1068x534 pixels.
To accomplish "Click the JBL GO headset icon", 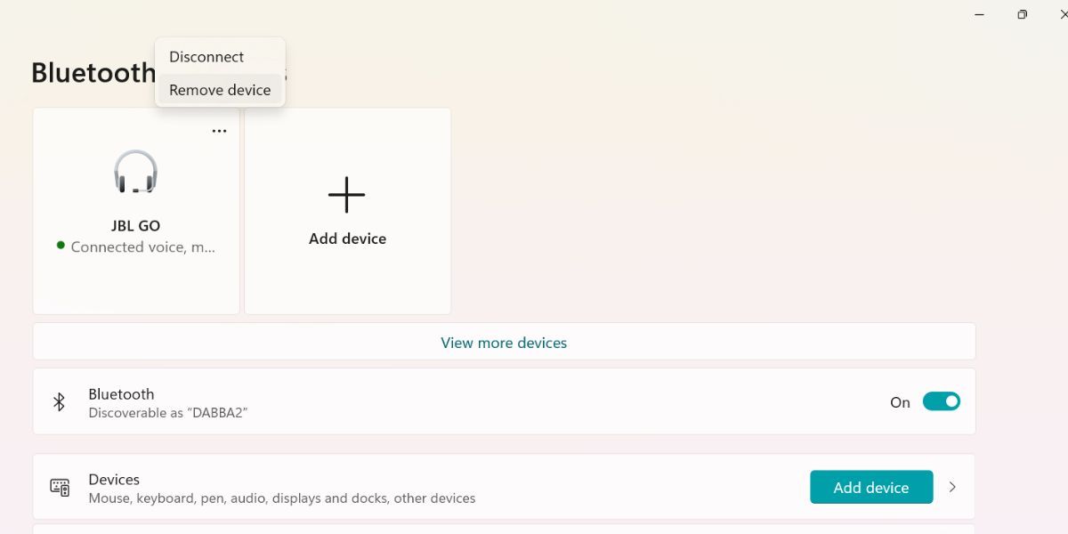I will (136, 172).
